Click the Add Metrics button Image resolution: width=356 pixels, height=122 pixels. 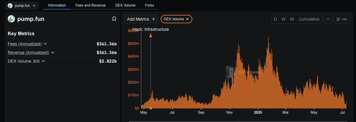pyautogui.click(x=141, y=19)
